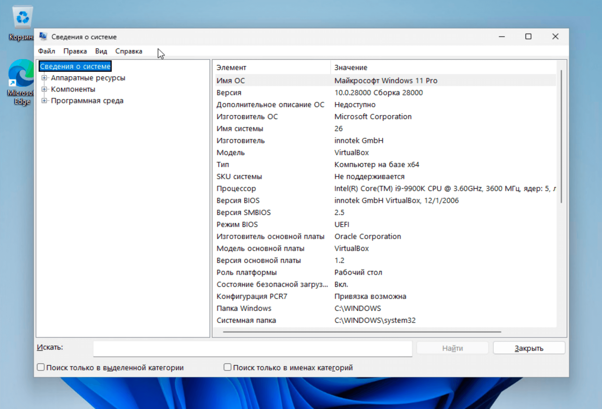Image resolution: width=602 pixels, height=409 pixels.
Task: Close the window with the X button
Action: [555, 36]
